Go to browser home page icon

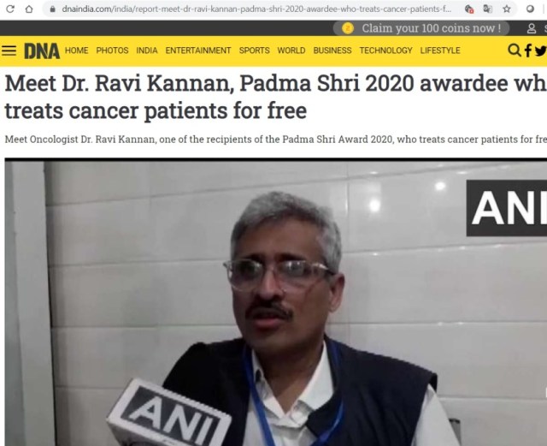(x=29, y=9)
